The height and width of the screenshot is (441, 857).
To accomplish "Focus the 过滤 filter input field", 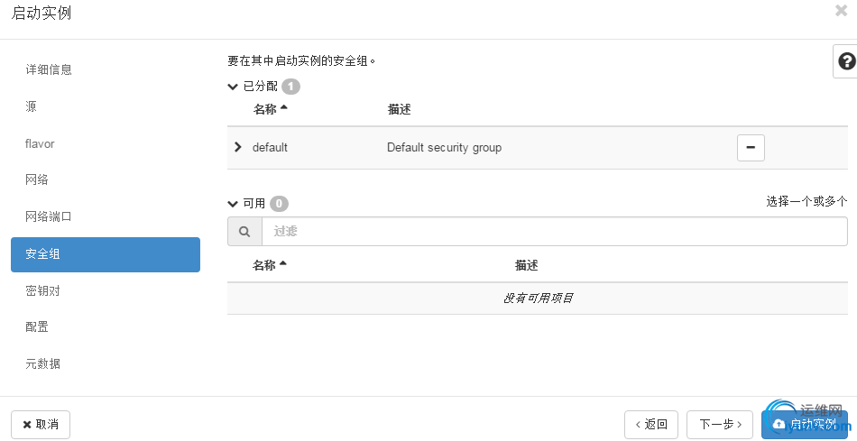I will [x=555, y=232].
